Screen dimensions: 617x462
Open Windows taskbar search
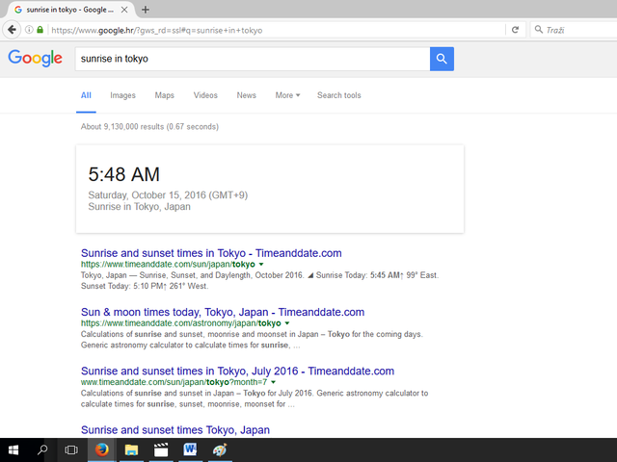pyautogui.click(x=42, y=450)
